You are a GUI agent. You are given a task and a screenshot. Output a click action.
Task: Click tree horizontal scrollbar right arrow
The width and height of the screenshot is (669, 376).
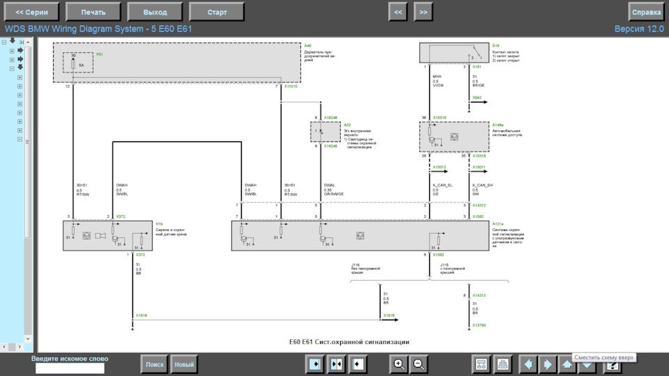20,347
